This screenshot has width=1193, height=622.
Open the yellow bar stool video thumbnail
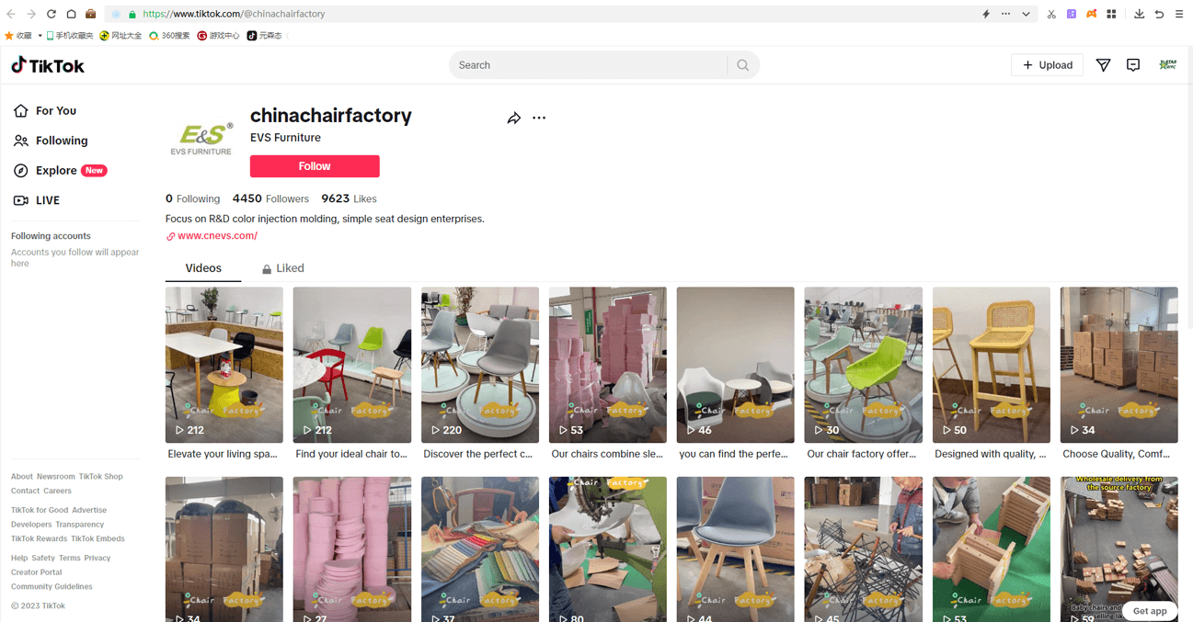coord(991,365)
